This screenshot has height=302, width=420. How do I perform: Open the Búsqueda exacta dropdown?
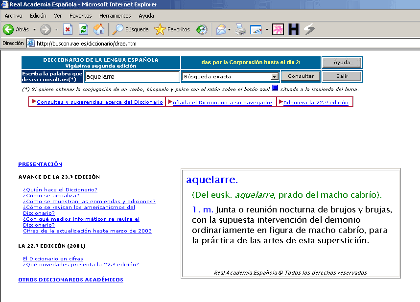(231, 76)
